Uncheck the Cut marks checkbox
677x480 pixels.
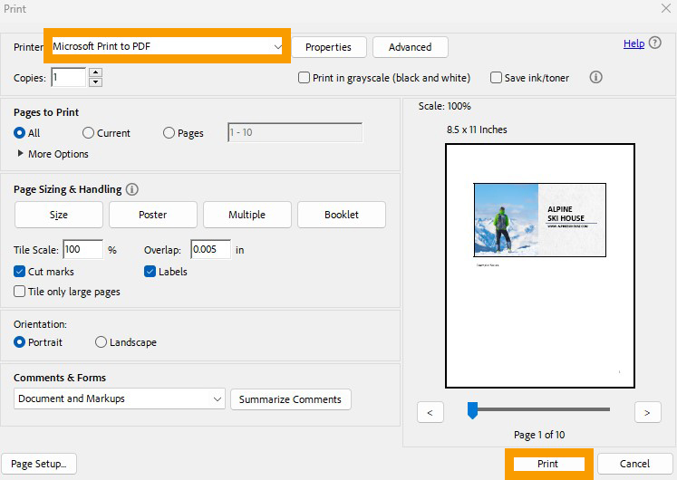(20, 272)
